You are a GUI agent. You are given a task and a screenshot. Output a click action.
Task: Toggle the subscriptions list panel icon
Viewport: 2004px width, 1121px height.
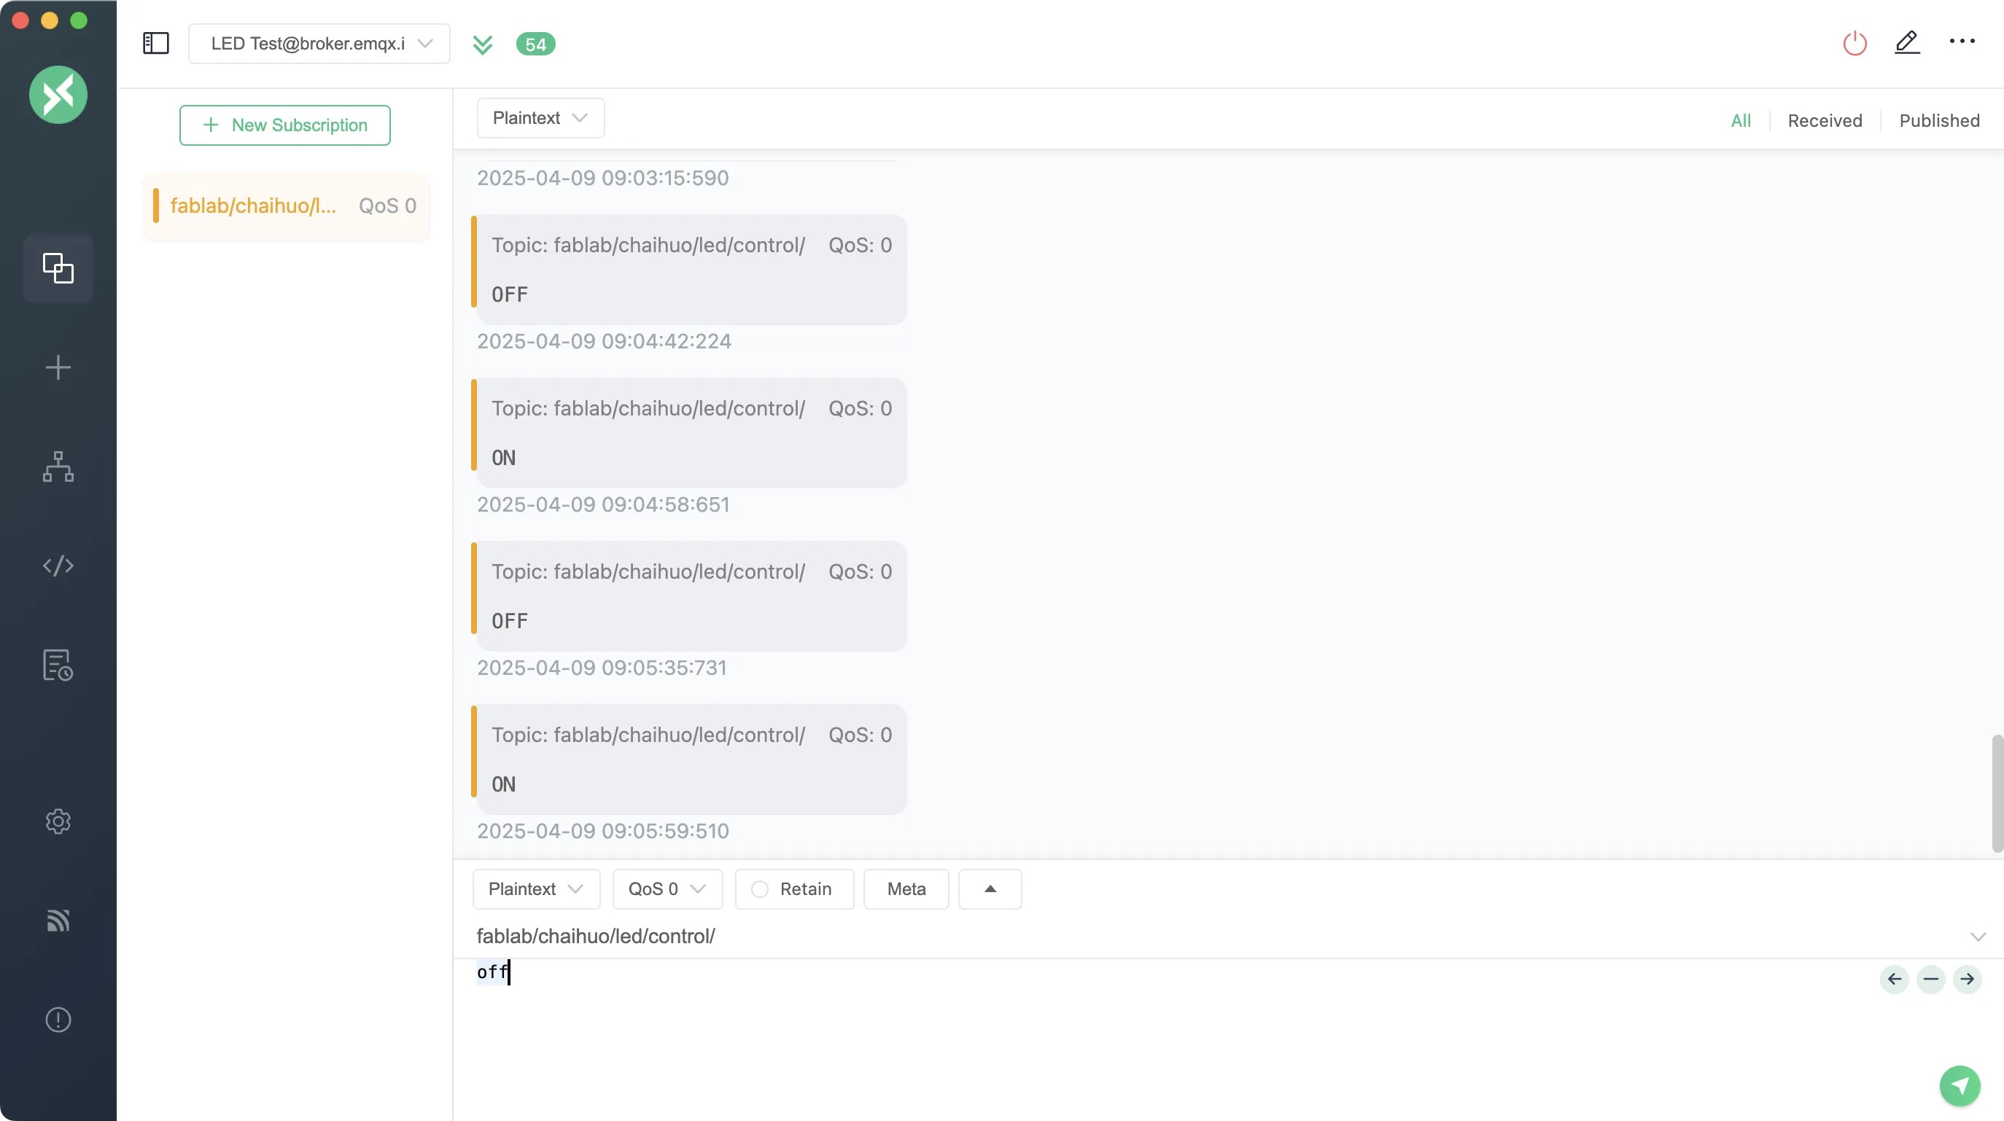tap(155, 43)
